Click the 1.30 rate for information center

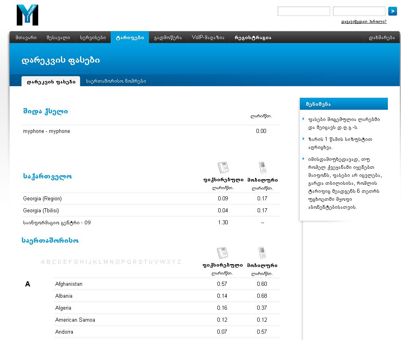pyautogui.click(x=223, y=222)
